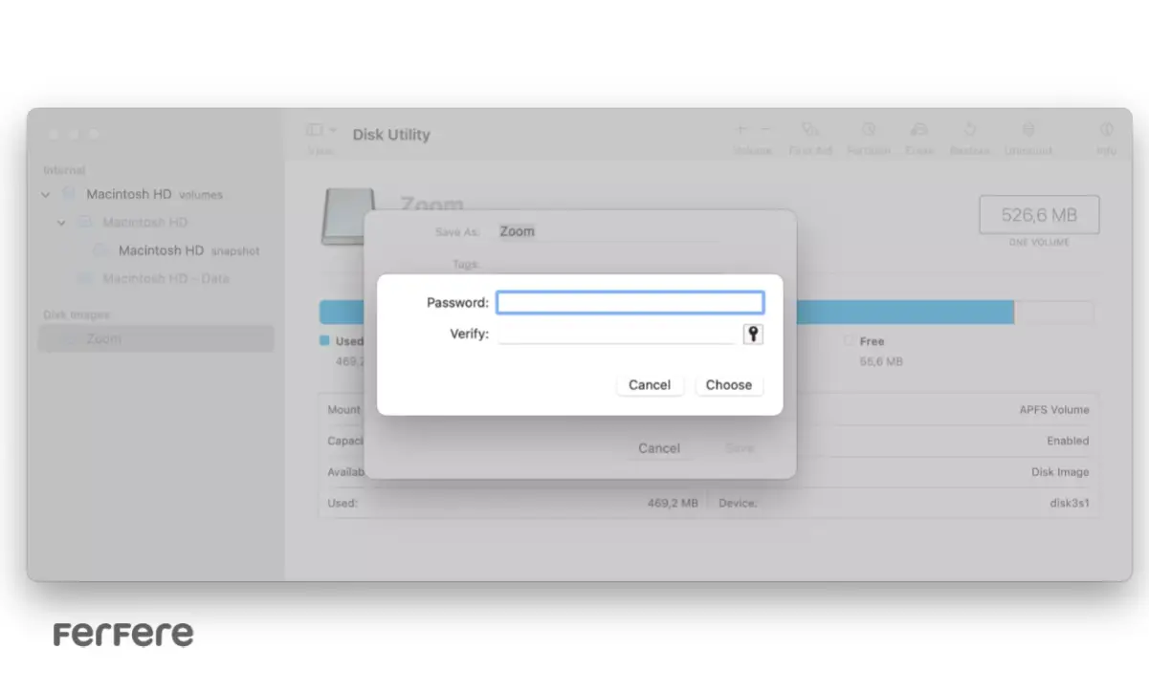Viewport: 1149px width, 692px height.
Task: Click Choose in the password dialog
Action: (729, 384)
